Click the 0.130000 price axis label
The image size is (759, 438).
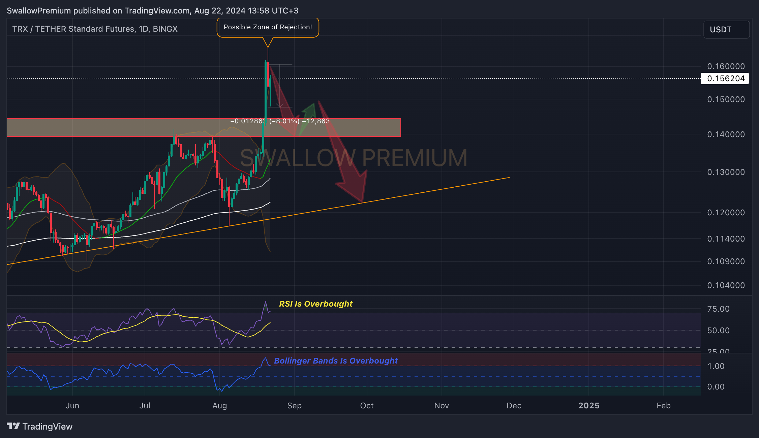726,172
